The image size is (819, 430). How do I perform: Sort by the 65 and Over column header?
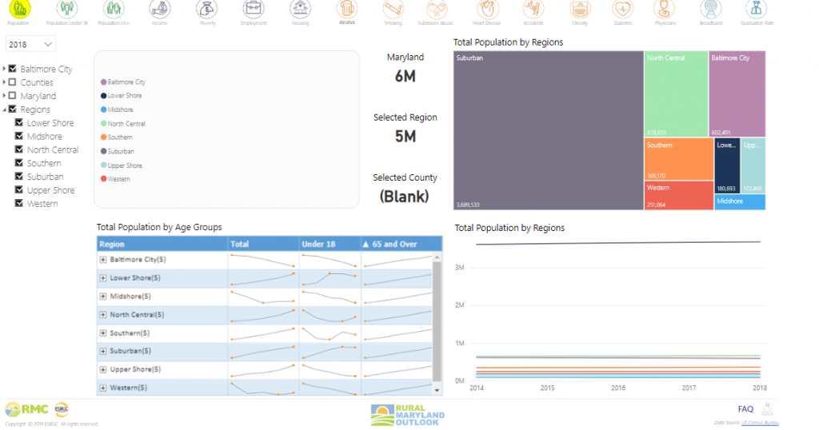click(395, 244)
